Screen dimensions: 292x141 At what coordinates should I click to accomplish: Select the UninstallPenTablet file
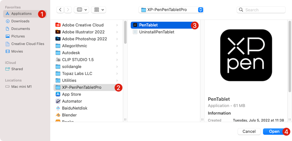tap(157, 32)
